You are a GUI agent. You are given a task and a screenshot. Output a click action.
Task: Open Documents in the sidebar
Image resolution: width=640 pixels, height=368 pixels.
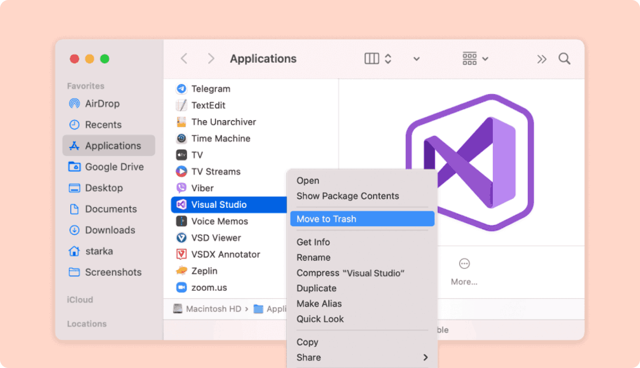109,209
